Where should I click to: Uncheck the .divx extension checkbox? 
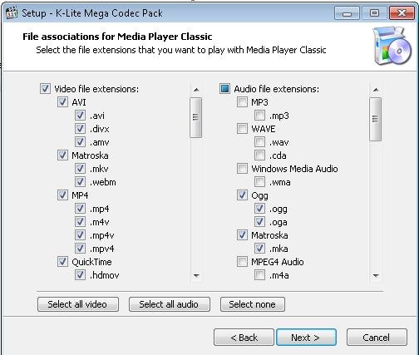click(80, 129)
